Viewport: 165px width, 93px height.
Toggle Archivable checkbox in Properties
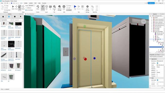(x=158, y=80)
